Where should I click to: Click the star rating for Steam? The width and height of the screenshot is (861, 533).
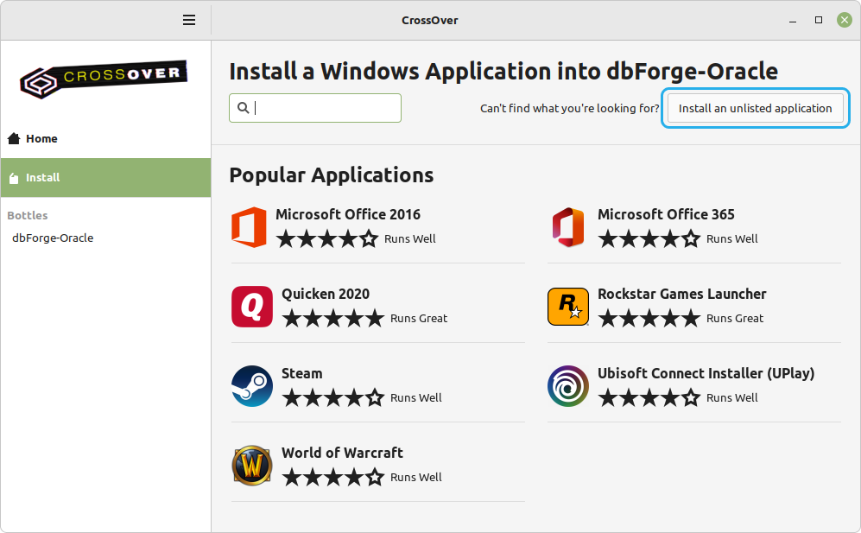coord(333,398)
